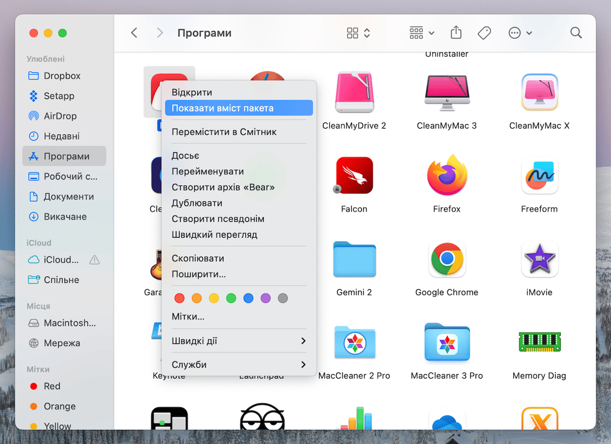Open the more actions ellipsis dropdown
Image resolution: width=611 pixels, height=444 pixels.
click(520, 33)
